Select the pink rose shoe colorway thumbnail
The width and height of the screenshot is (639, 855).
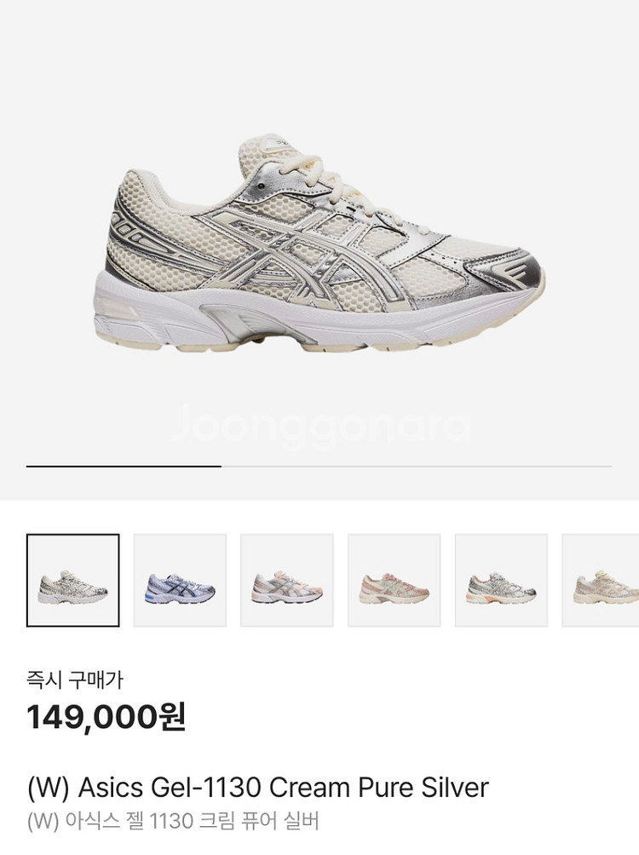coord(394,580)
